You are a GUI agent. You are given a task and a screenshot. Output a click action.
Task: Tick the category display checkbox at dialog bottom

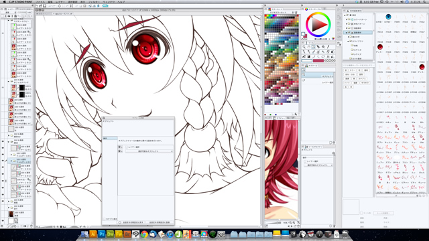[105, 219]
